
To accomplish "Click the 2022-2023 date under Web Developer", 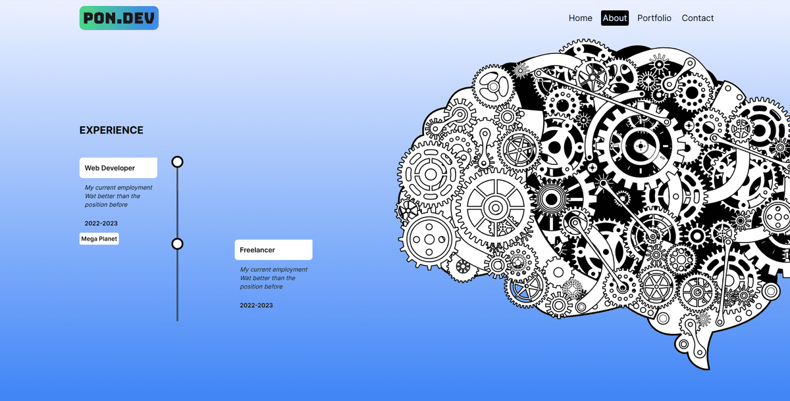I will [101, 224].
